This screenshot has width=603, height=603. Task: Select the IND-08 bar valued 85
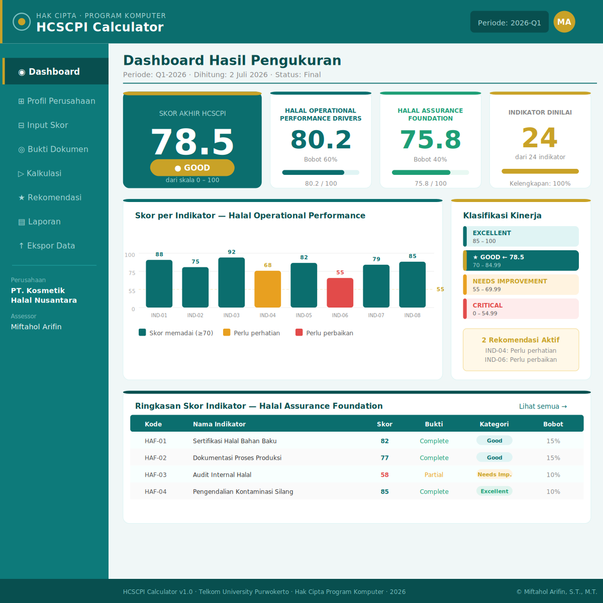(413, 284)
